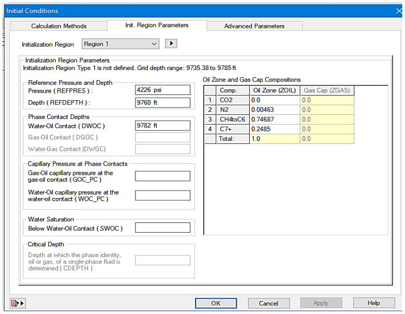This screenshot has height=314, width=405.
Task: Open Help for Initial Conditions
Action: click(x=374, y=303)
